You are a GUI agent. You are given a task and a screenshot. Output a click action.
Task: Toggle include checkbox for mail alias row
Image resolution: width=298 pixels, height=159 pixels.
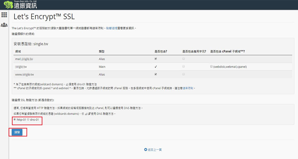(x=156, y=59)
